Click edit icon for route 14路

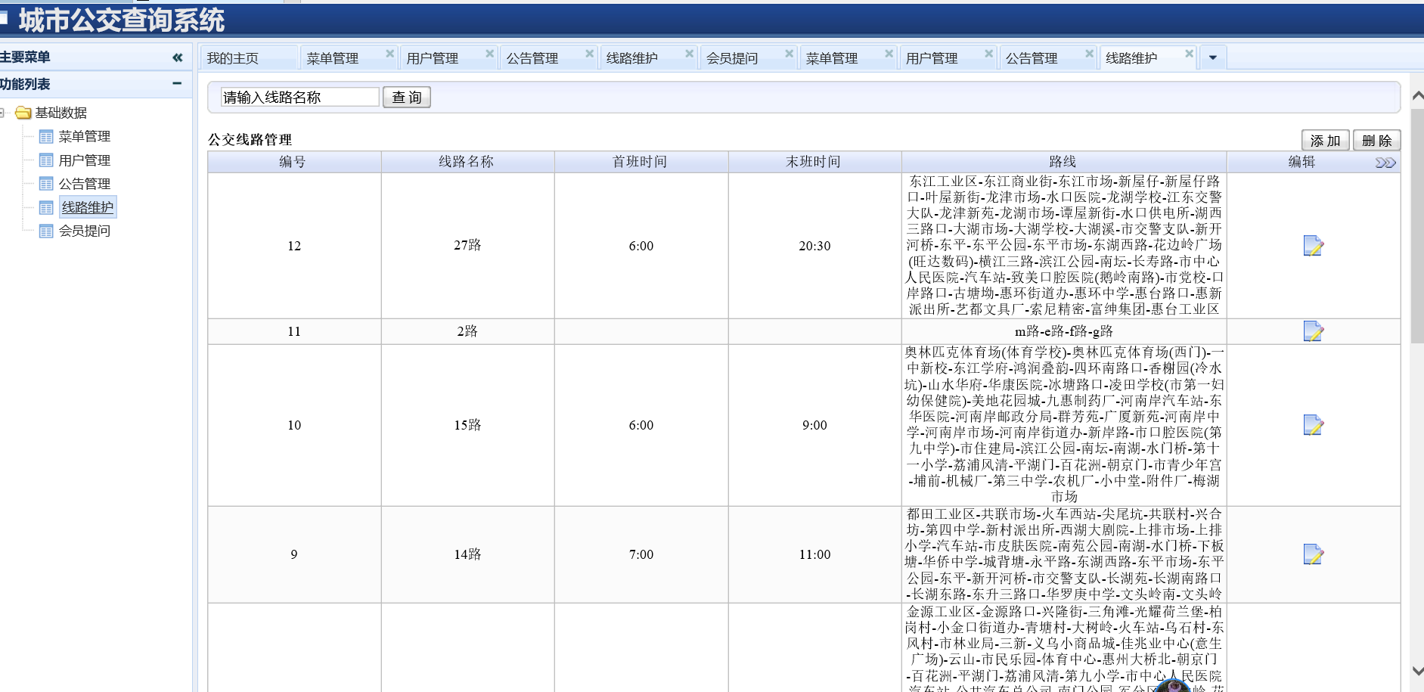[1313, 554]
